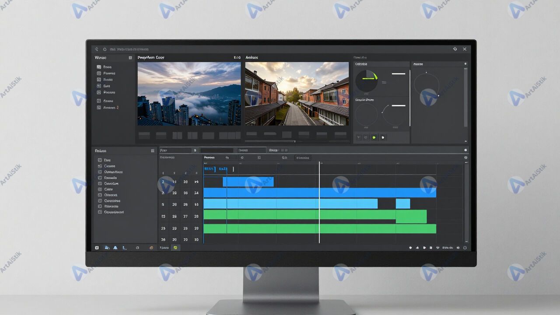Image resolution: width=560 pixels, height=315 pixels.
Task: Toggle the checkbox of the first top-left list item
Action: point(99,67)
